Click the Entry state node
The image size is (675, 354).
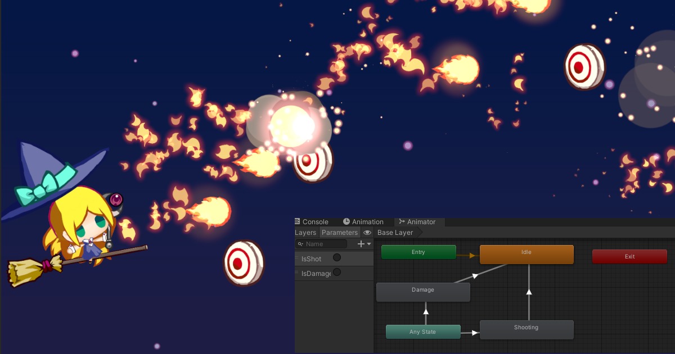tap(418, 252)
